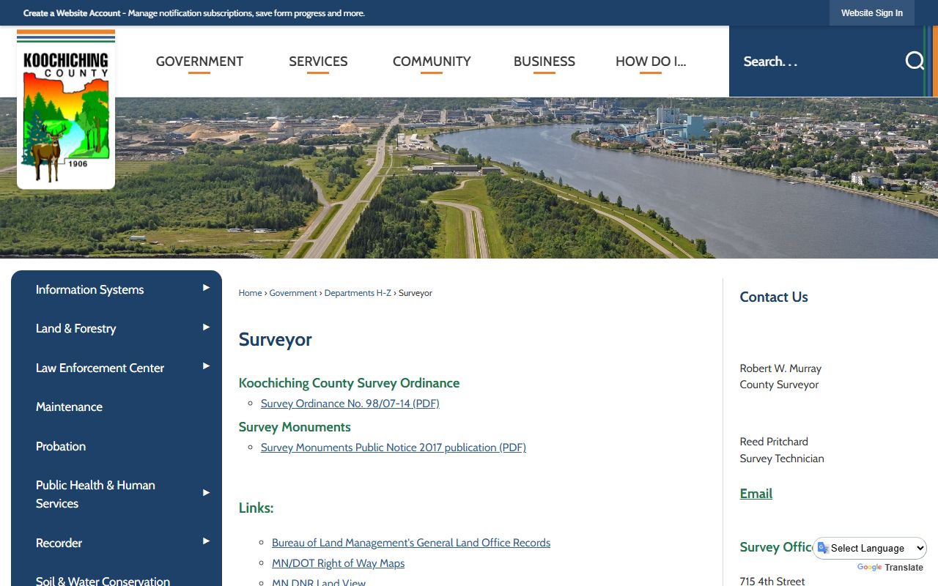Open the Services menu
Screen dimensions: 938x586
pos(318,62)
